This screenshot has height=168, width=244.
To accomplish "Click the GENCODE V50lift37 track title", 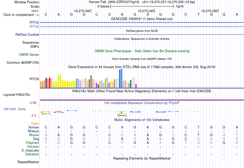I will tap(142, 19).
